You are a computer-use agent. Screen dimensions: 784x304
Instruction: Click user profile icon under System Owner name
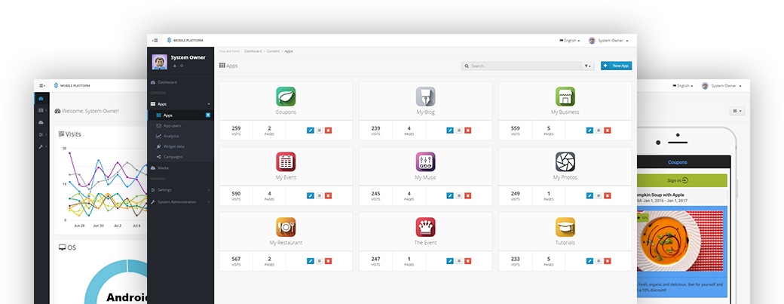(174, 66)
